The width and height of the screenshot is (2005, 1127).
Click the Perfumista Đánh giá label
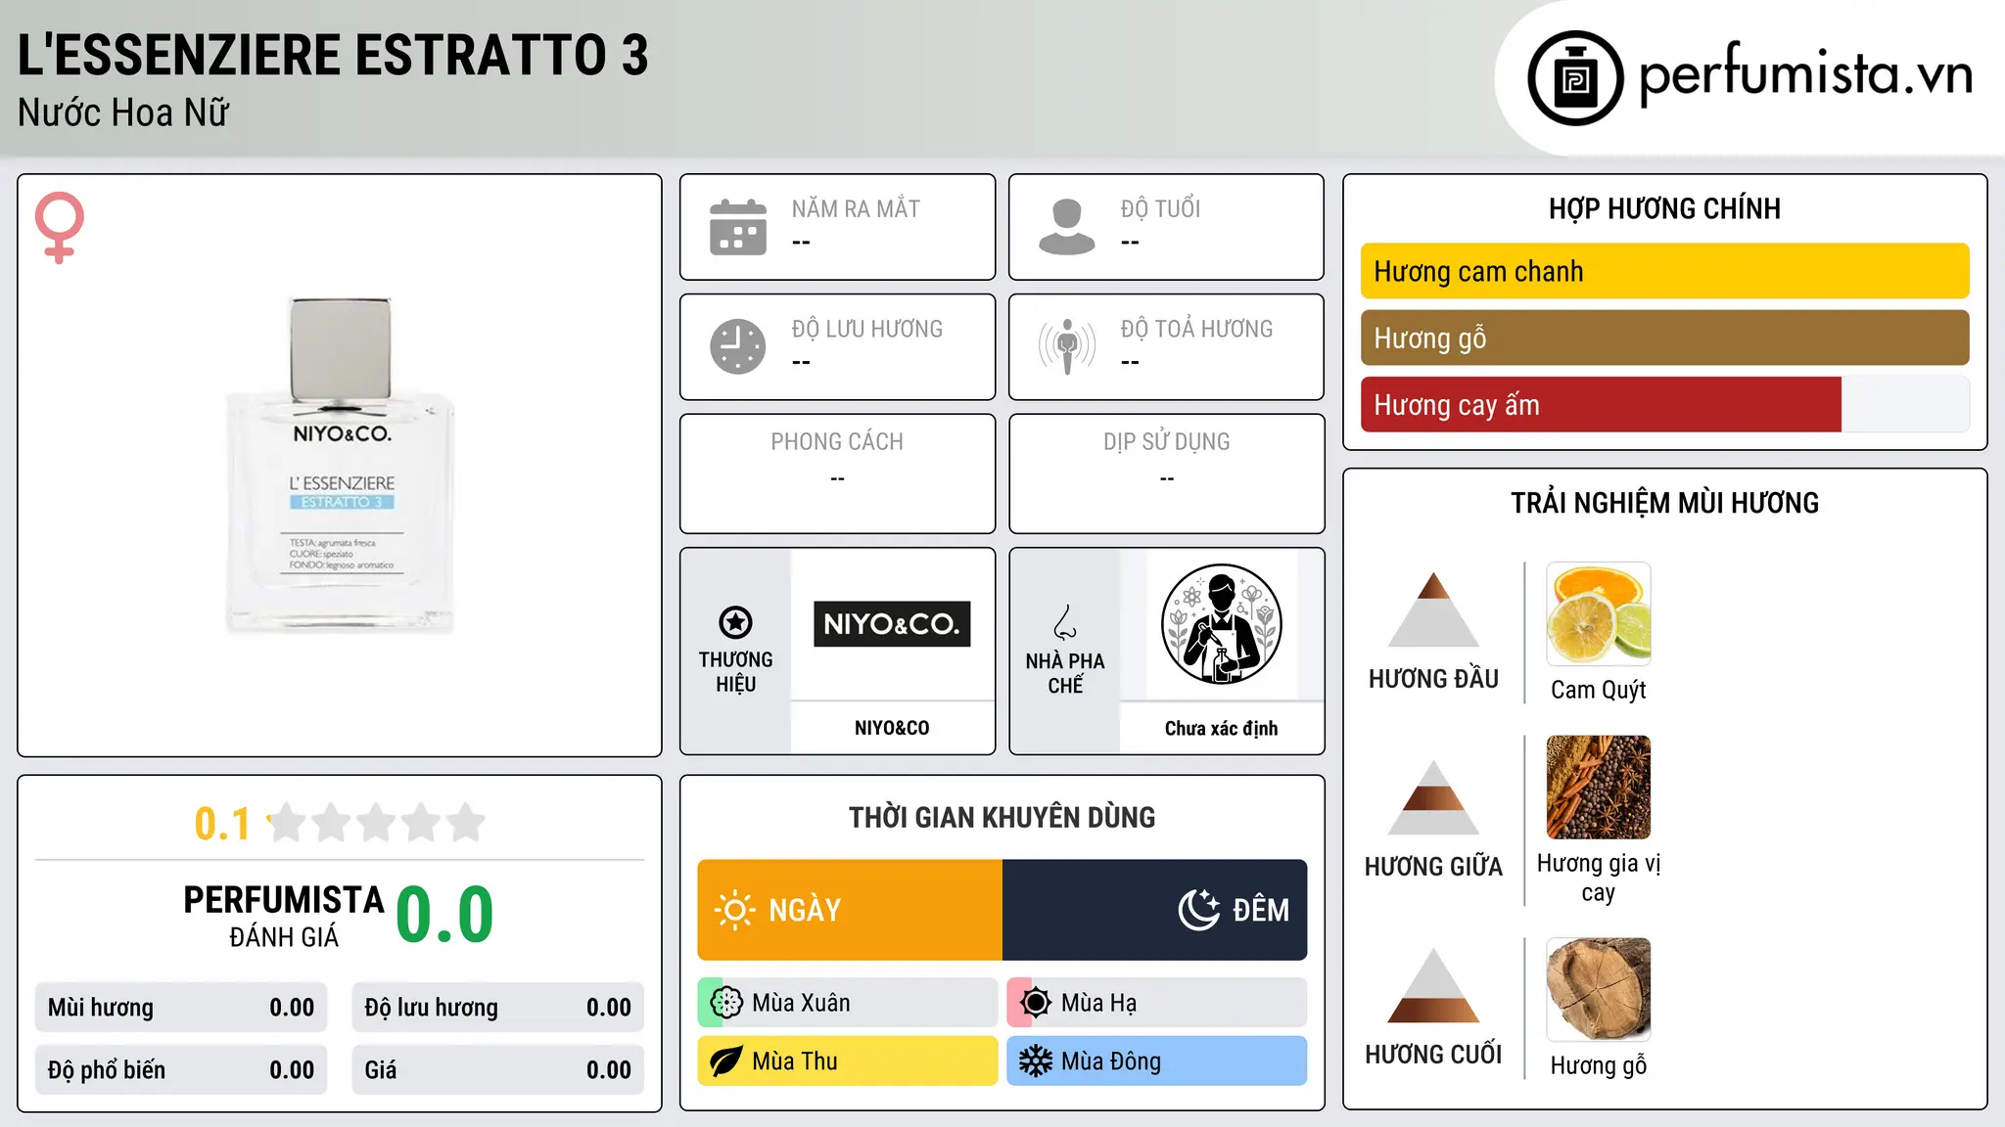284,916
